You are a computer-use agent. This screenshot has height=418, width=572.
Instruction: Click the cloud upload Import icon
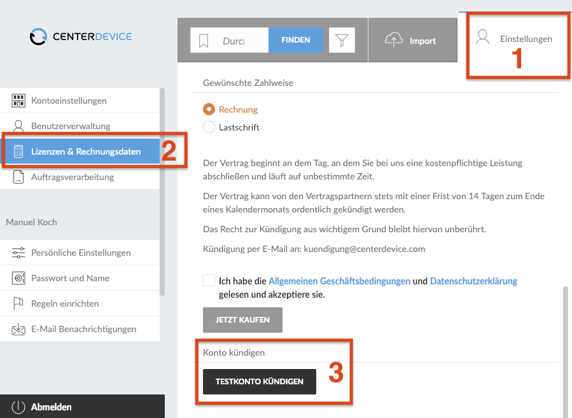[x=394, y=39]
